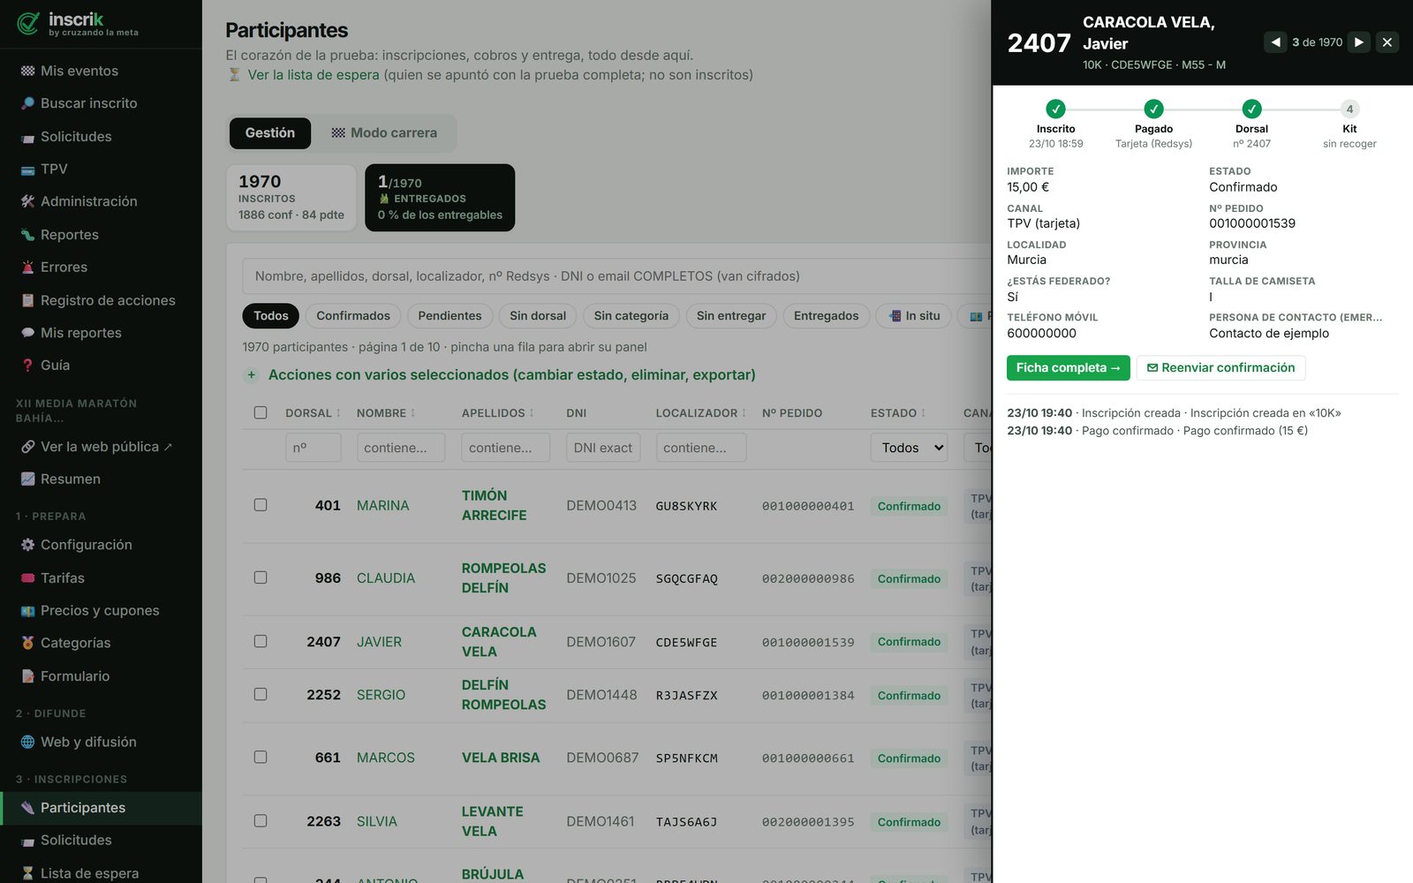Close the participant detail panel
The width and height of the screenshot is (1413, 883).
tap(1387, 42)
